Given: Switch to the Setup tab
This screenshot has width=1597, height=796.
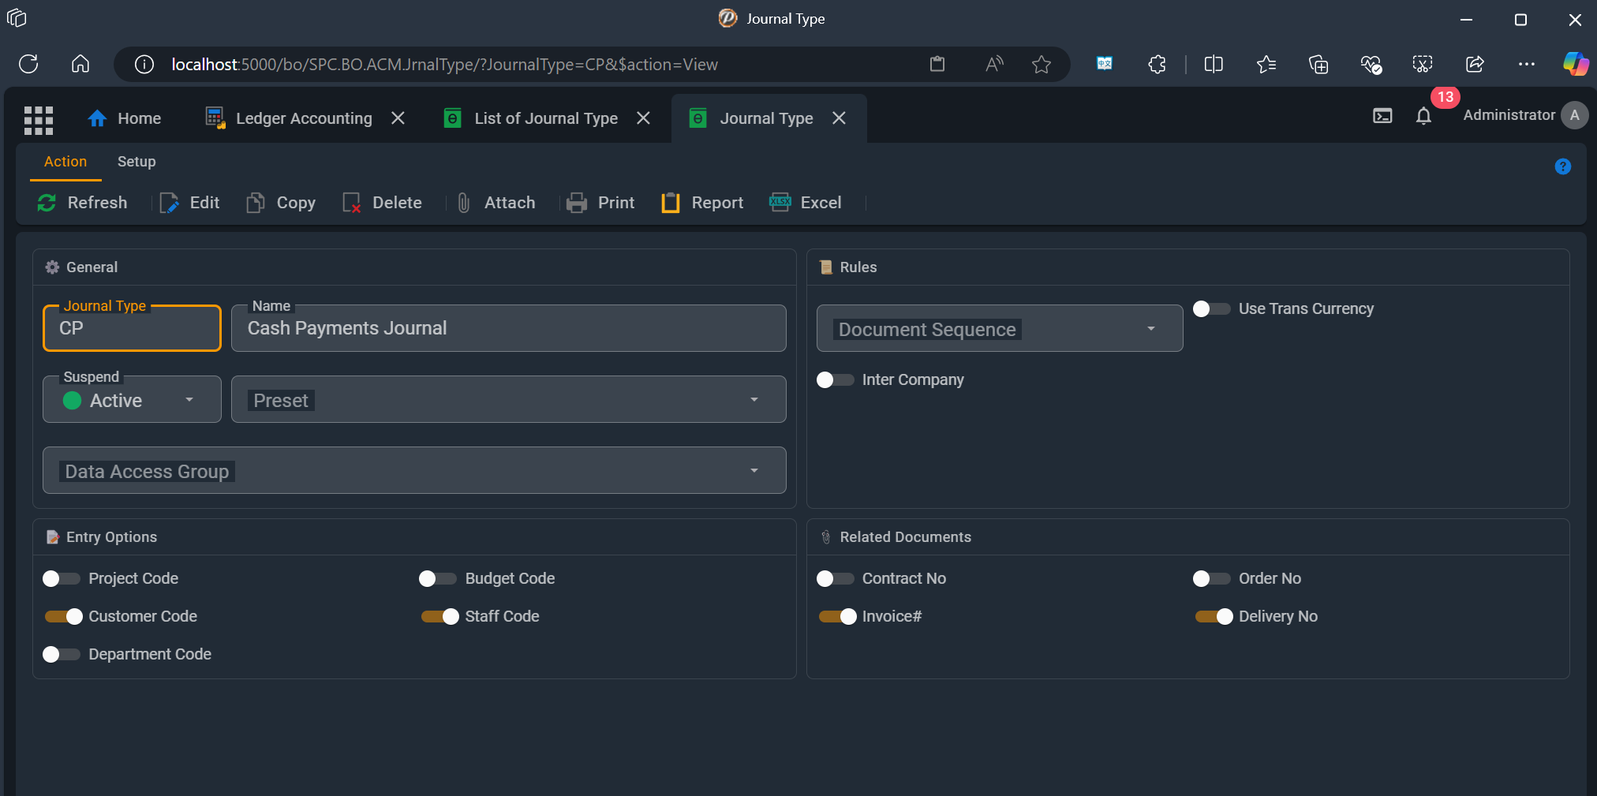Looking at the screenshot, I should [x=137, y=162].
